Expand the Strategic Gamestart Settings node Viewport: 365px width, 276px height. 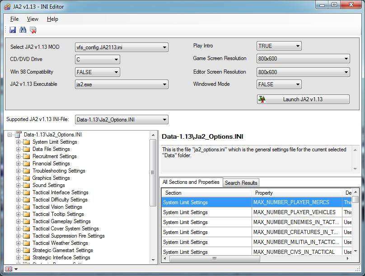coord(18,250)
